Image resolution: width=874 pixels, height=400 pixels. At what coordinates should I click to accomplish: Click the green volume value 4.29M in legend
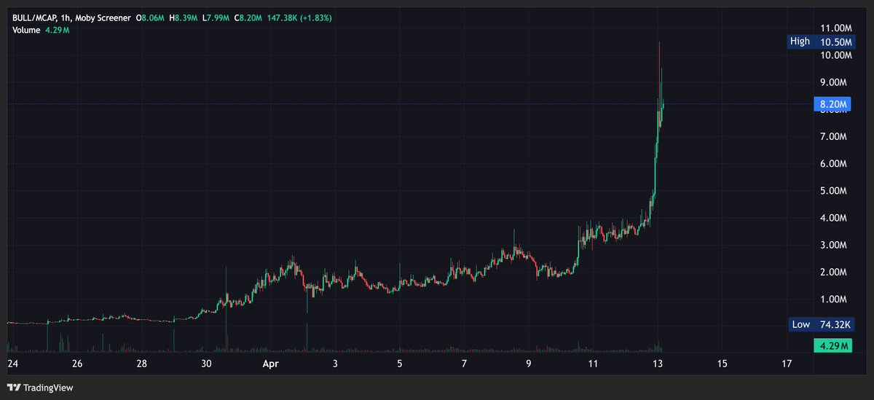[60, 29]
